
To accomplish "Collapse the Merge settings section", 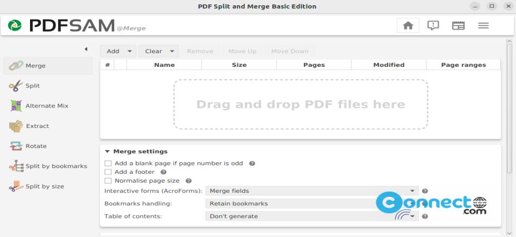I will pos(136,152).
